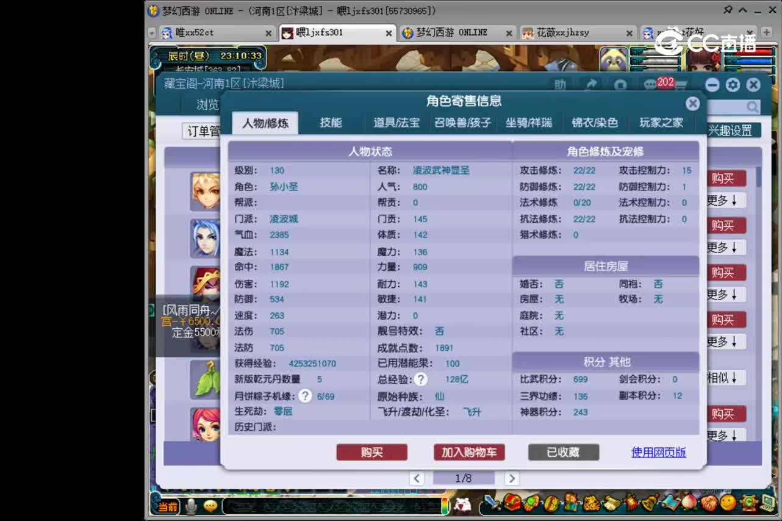Image resolution: width=782 pixels, height=521 pixels.
Task: Open 藏宝阁 settings gear icon
Action: [x=733, y=85]
